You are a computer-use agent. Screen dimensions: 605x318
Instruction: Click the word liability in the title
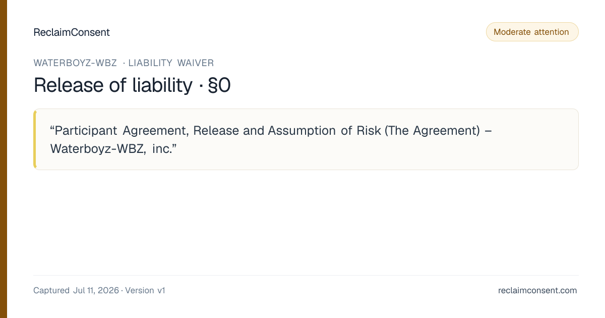(162, 85)
